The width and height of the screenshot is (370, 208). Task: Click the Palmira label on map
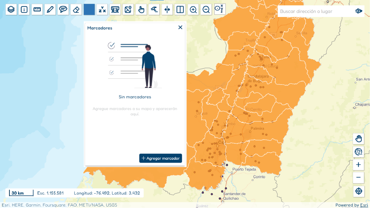[x=257, y=128]
